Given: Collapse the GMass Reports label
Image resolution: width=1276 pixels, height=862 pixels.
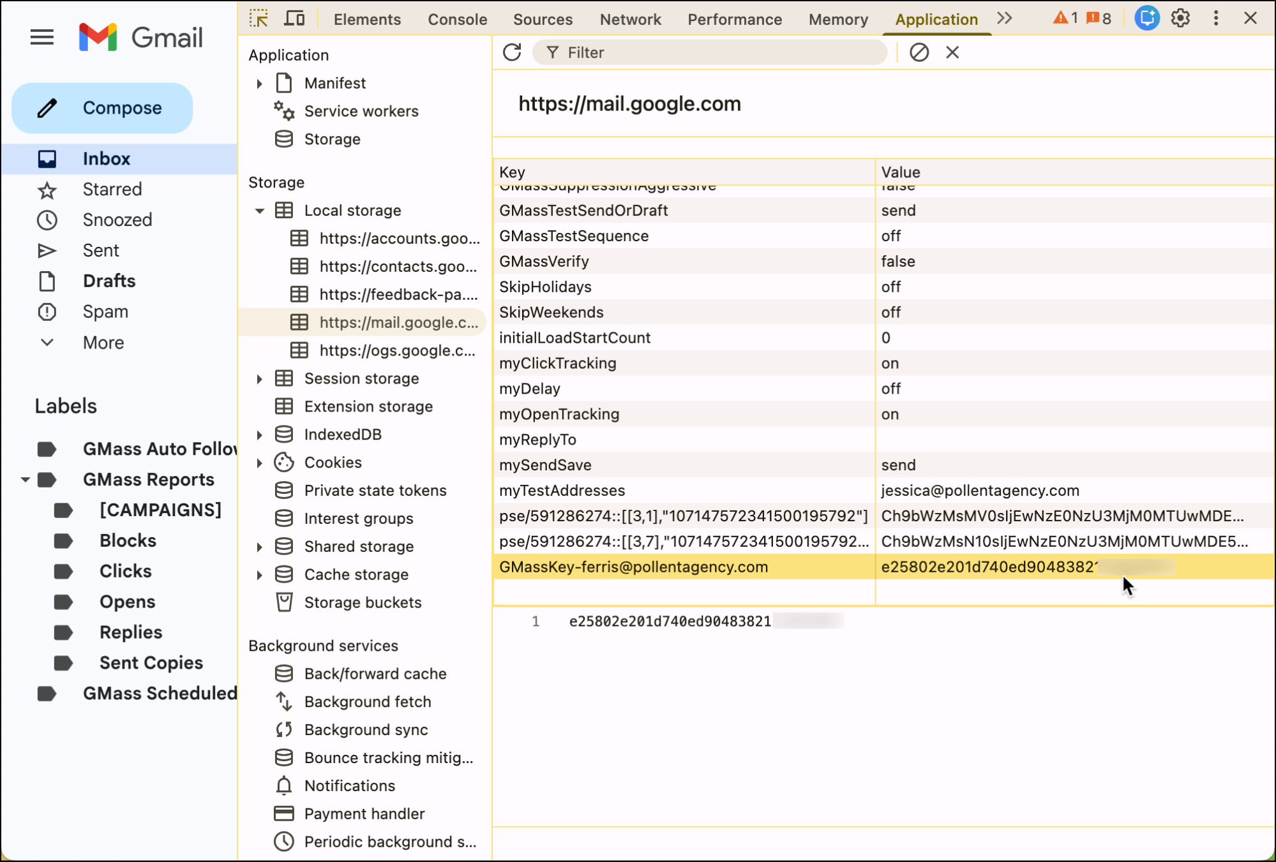Looking at the screenshot, I should point(25,480).
